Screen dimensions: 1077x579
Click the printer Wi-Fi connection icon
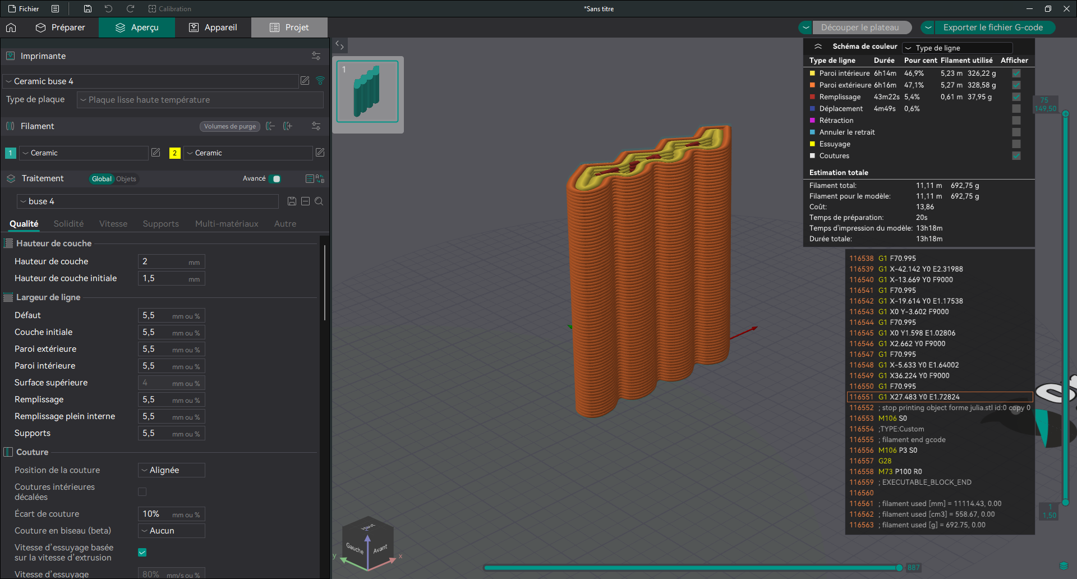click(320, 81)
